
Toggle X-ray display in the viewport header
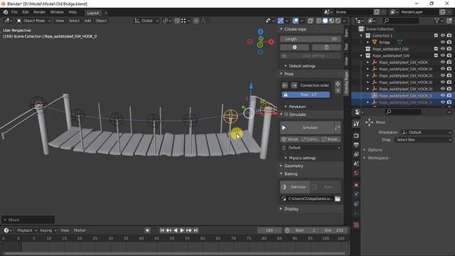pos(310,21)
